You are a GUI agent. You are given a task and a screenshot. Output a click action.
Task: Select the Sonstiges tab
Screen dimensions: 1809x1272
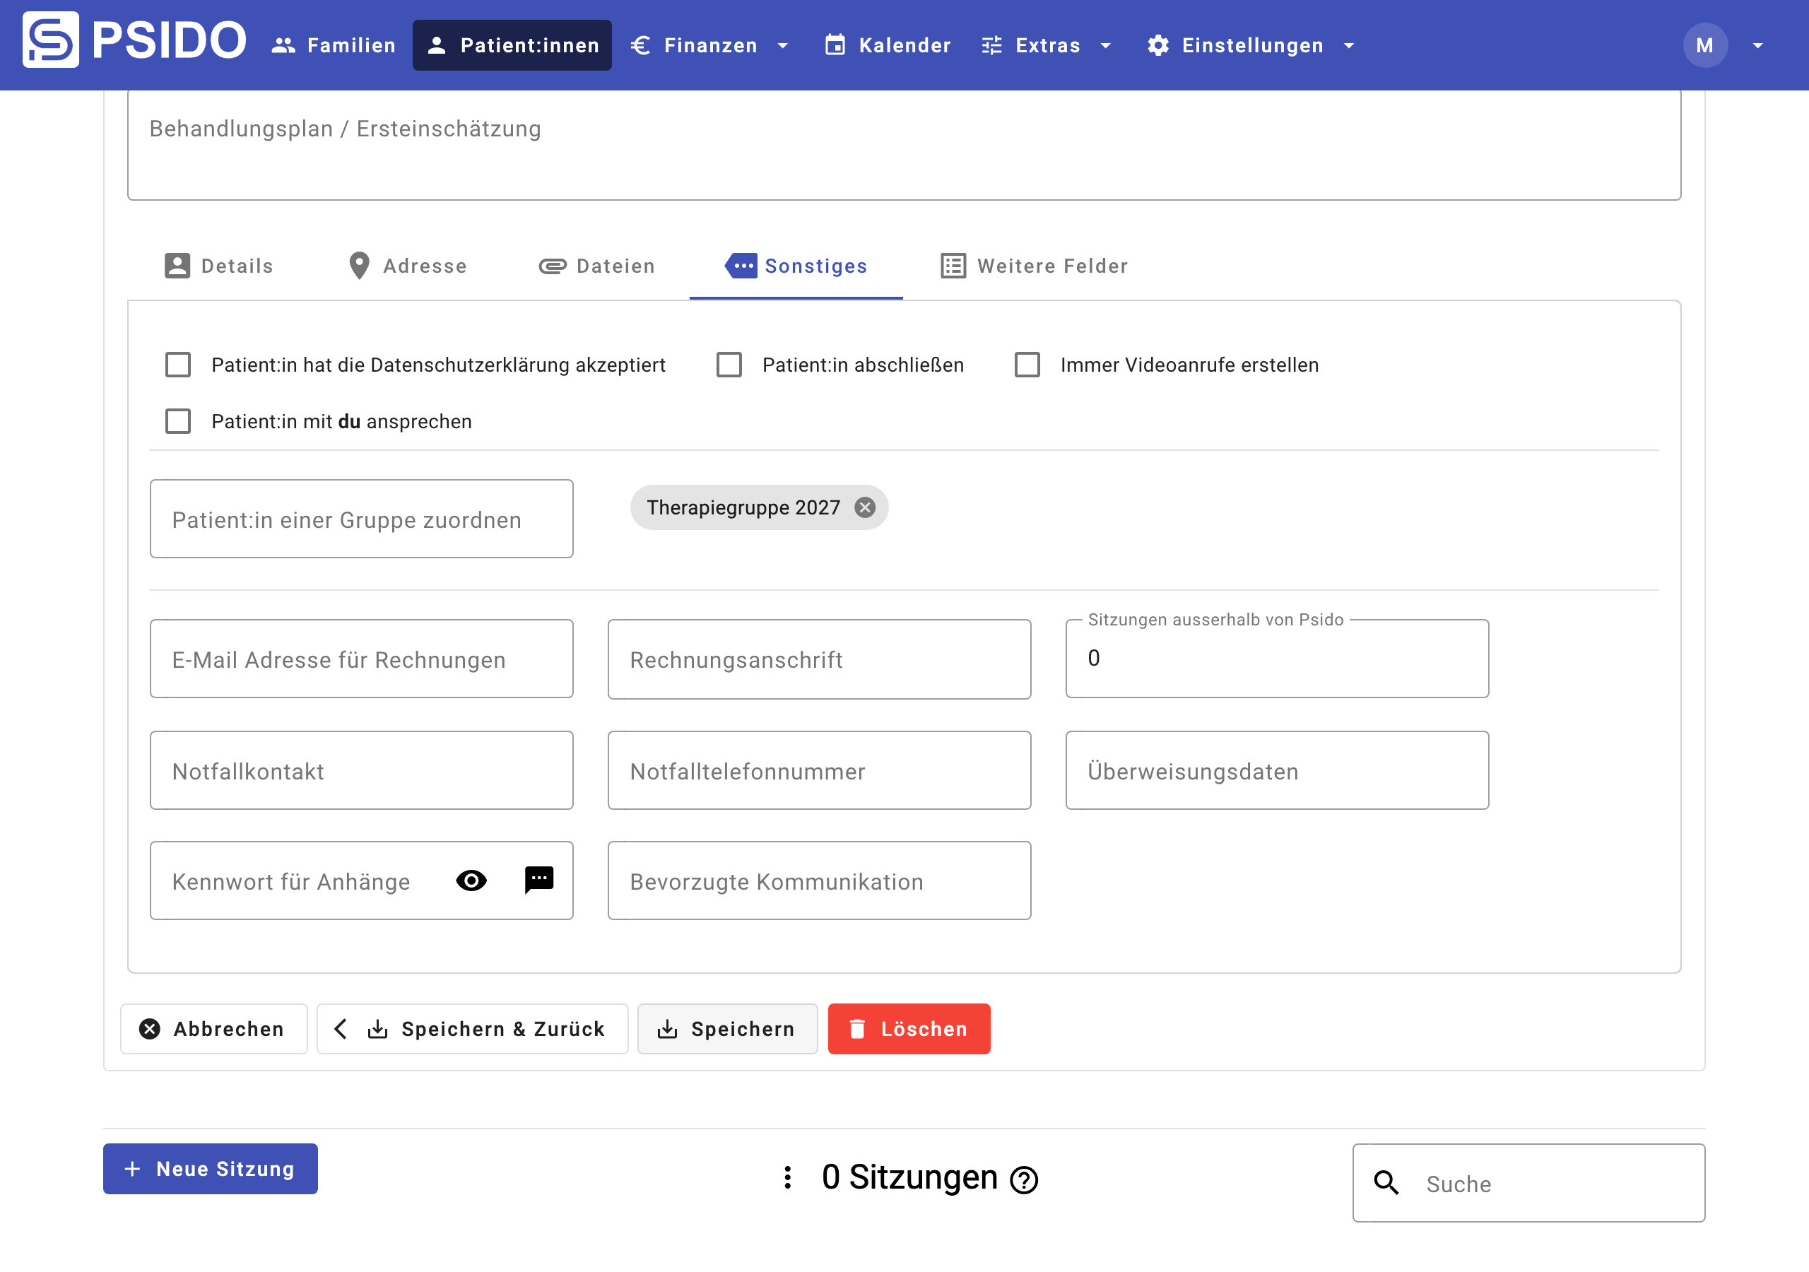point(796,266)
